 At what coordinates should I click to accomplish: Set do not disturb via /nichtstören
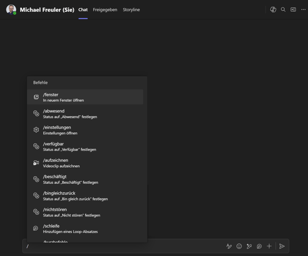[x=85, y=212]
